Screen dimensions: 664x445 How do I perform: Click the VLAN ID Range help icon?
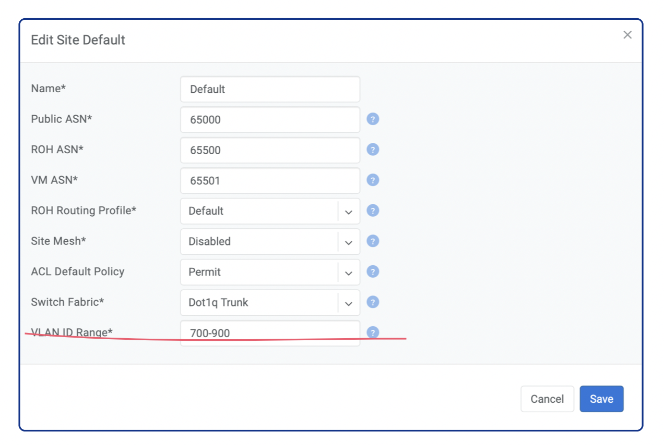pyautogui.click(x=372, y=332)
